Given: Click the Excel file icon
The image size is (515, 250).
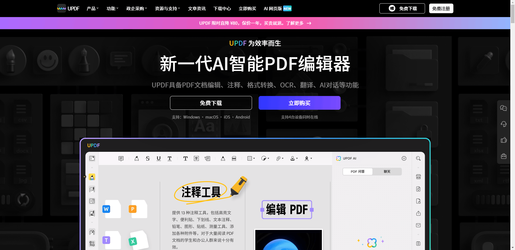Looking at the screenshot, I should (139, 240).
